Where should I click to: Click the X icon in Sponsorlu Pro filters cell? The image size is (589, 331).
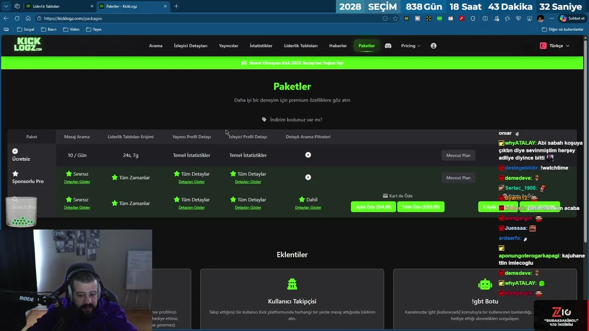point(308,177)
